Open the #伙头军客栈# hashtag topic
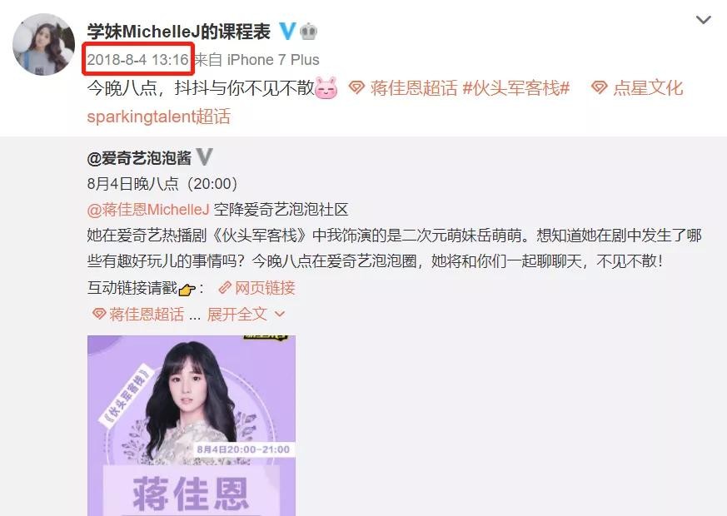The width and height of the screenshot is (727, 516). click(x=516, y=87)
